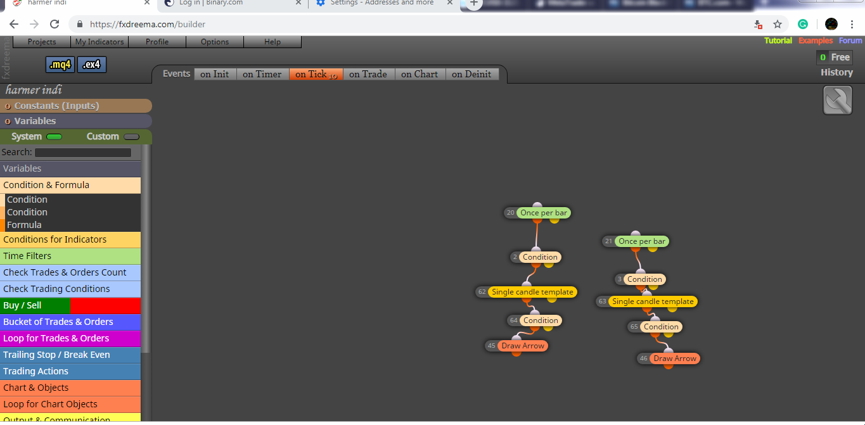Viewport: 865px width, 425px height.
Task: Expand the Chart & Objects category
Action: (70, 388)
